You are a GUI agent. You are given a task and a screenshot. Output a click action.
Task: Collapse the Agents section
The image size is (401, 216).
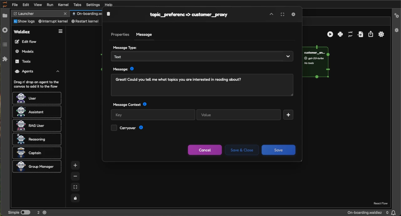pyautogui.click(x=58, y=71)
